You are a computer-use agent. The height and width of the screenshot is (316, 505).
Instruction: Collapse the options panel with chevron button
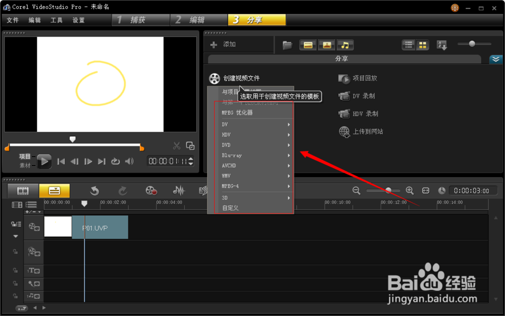click(x=496, y=59)
